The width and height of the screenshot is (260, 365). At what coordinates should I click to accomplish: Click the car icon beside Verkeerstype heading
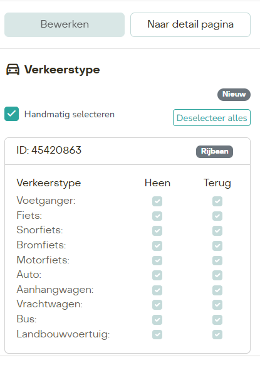coord(13,70)
